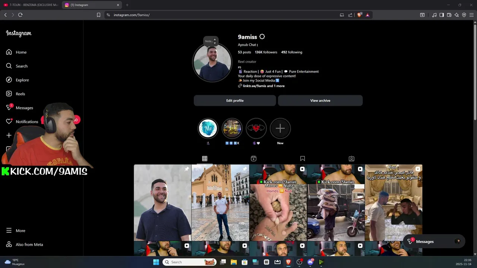Open OBS Studio from taskbar
477x268 pixels.
coord(299,262)
